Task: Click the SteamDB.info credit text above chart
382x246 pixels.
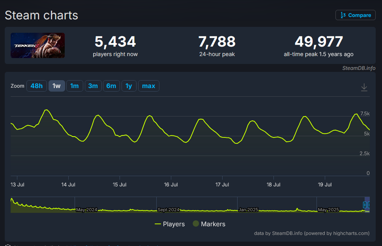Action: (x=359, y=68)
